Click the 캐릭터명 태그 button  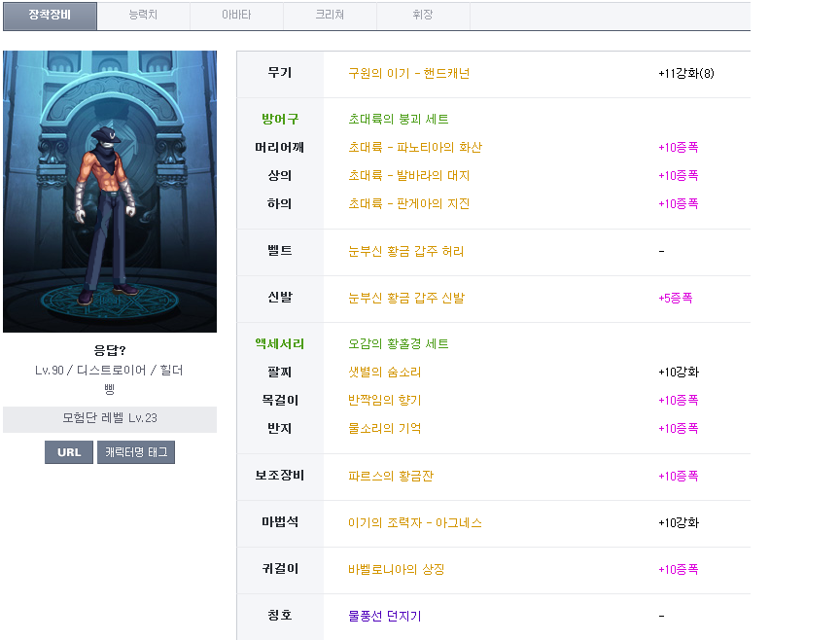pyautogui.click(x=136, y=452)
